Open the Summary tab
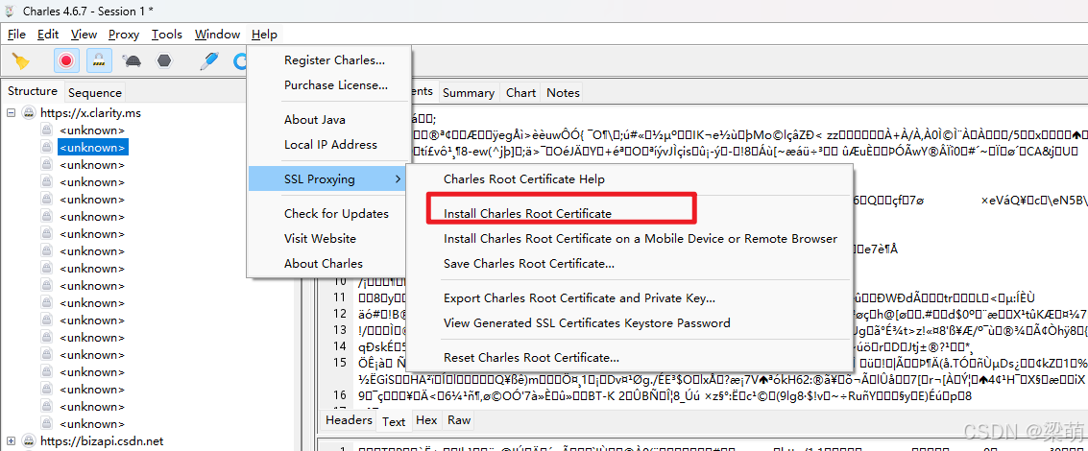The height and width of the screenshot is (451, 1088). [469, 92]
